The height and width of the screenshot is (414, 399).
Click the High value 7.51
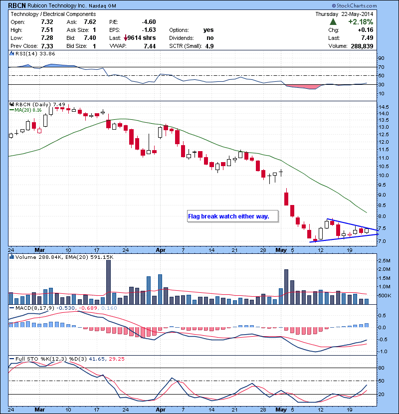pos(47,30)
